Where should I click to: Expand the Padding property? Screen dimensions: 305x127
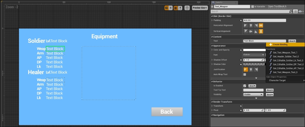tap(212, 20)
